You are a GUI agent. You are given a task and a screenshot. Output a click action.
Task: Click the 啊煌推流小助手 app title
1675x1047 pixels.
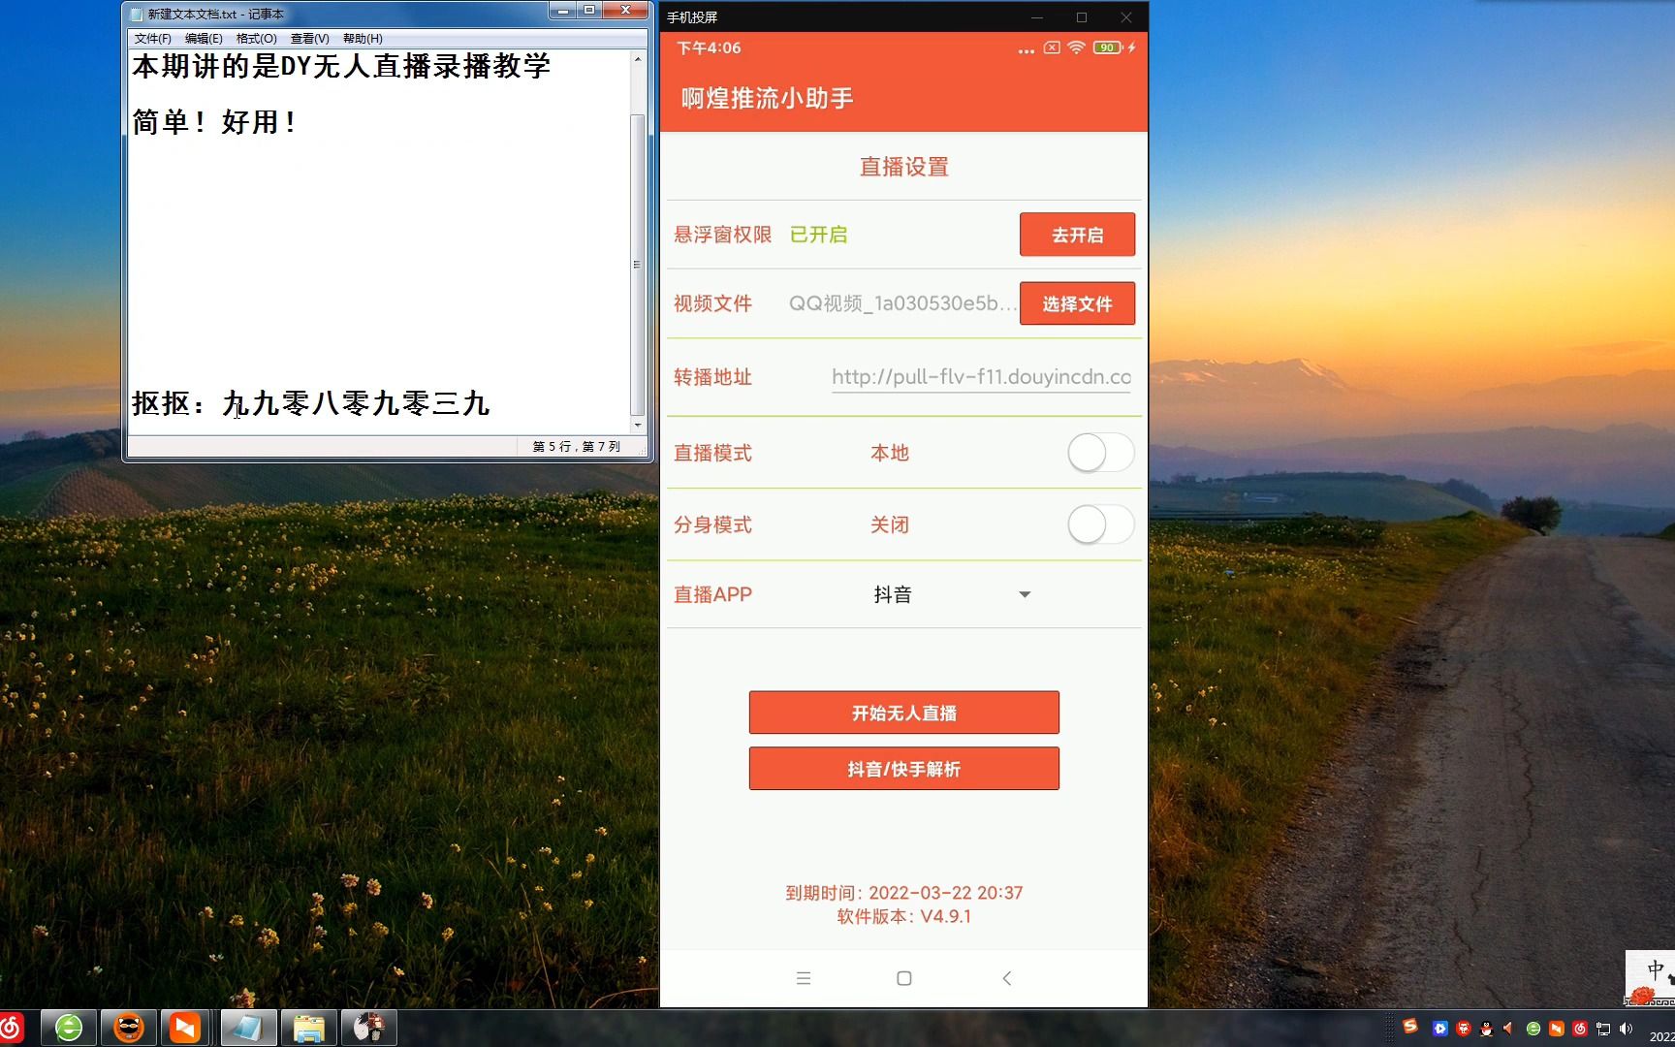coord(767,98)
